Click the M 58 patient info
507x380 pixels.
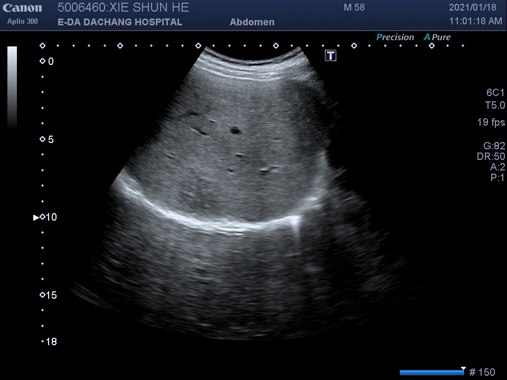click(354, 7)
